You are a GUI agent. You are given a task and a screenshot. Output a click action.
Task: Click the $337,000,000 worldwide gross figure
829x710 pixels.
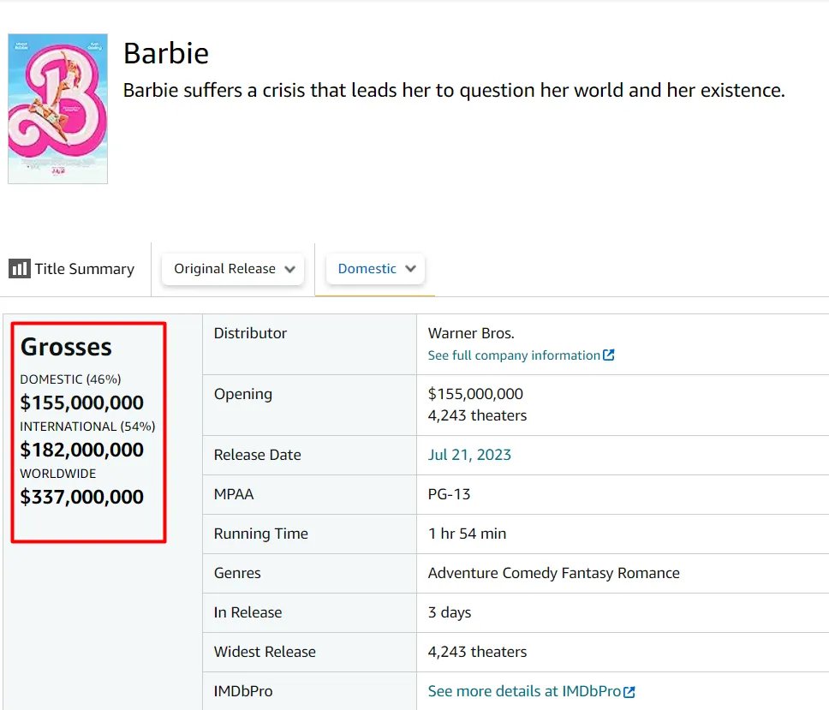coord(82,497)
